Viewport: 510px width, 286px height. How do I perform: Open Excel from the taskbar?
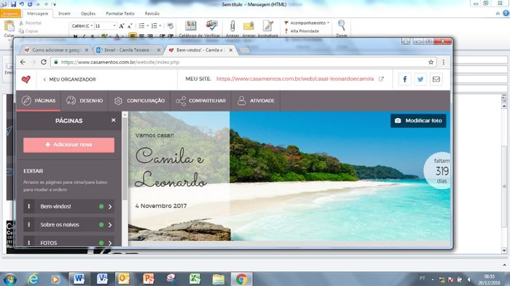[x=195, y=279]
